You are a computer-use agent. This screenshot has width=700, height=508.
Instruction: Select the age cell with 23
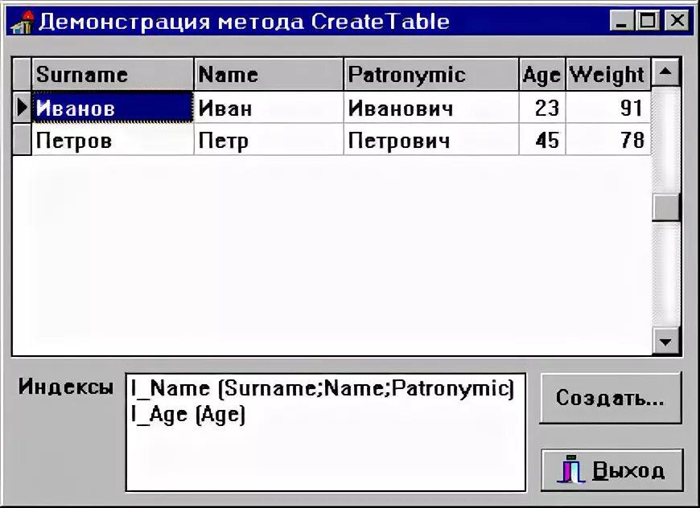click(x=542, y=107)
